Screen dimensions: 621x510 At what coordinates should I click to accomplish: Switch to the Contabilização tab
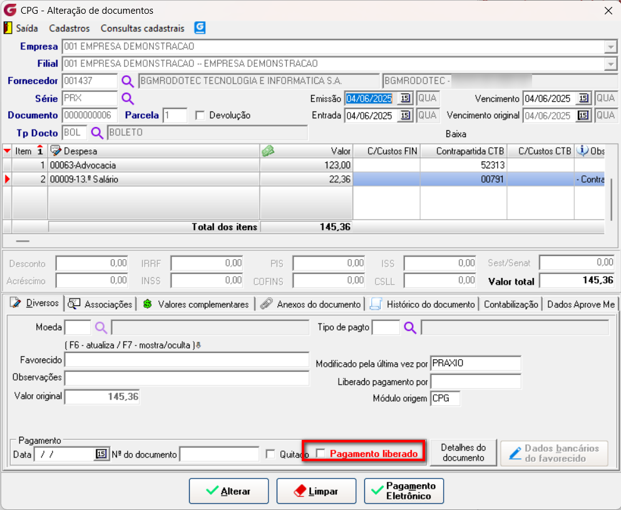(511, 304)
